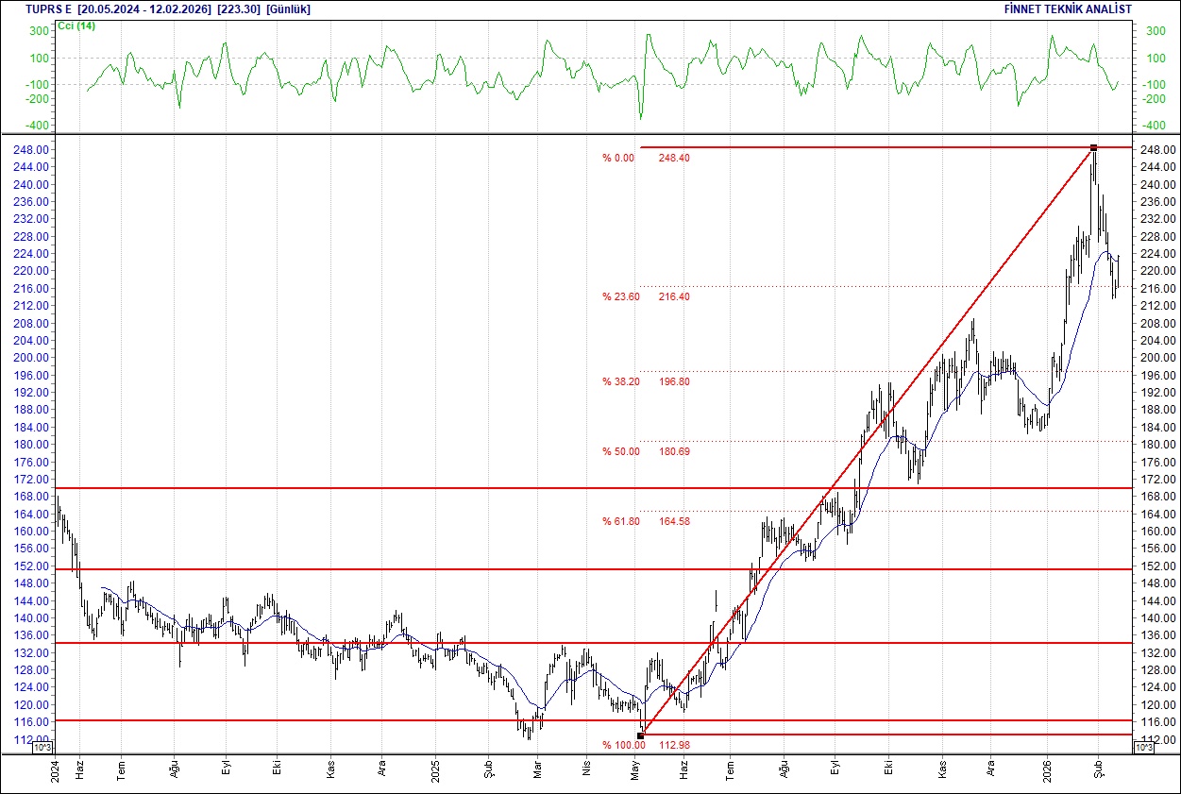Click the black anchor square at the trendline top
Viewport: 1181px width, 794px height.
coord(1092,147)
